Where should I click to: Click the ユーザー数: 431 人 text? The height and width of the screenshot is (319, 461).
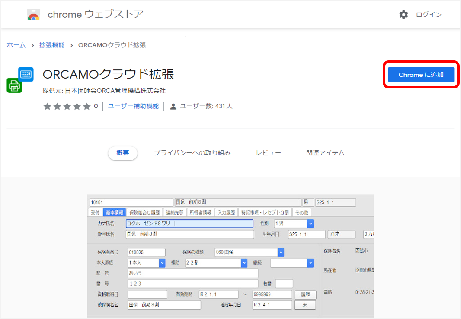click(206, 106)
